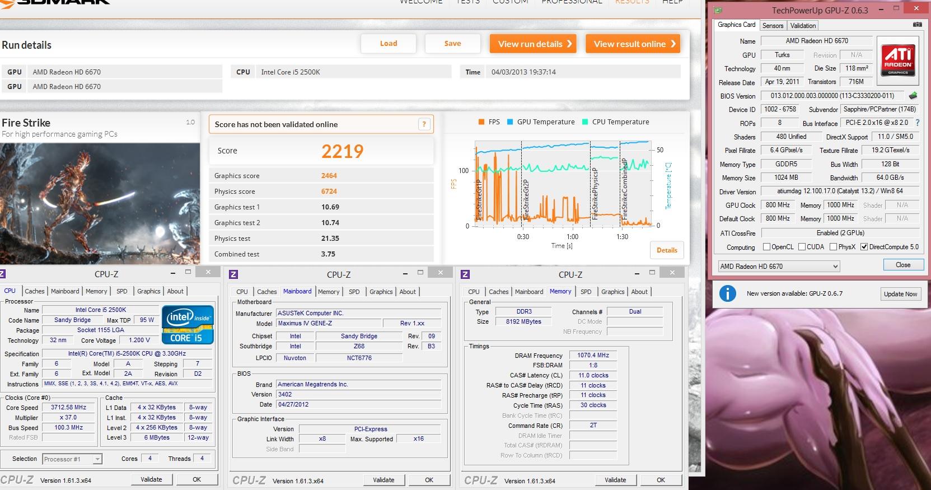Toggle the OpenCL checkbox
This screenshot has height=490, width=931.
pos(766,247)
